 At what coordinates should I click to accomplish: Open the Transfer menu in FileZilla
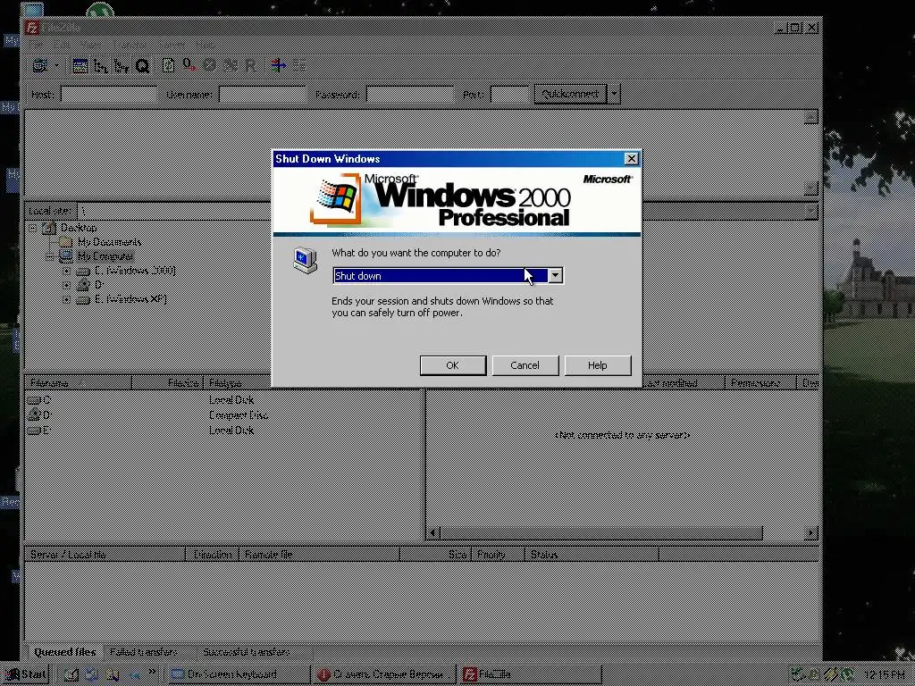point(130,45)
